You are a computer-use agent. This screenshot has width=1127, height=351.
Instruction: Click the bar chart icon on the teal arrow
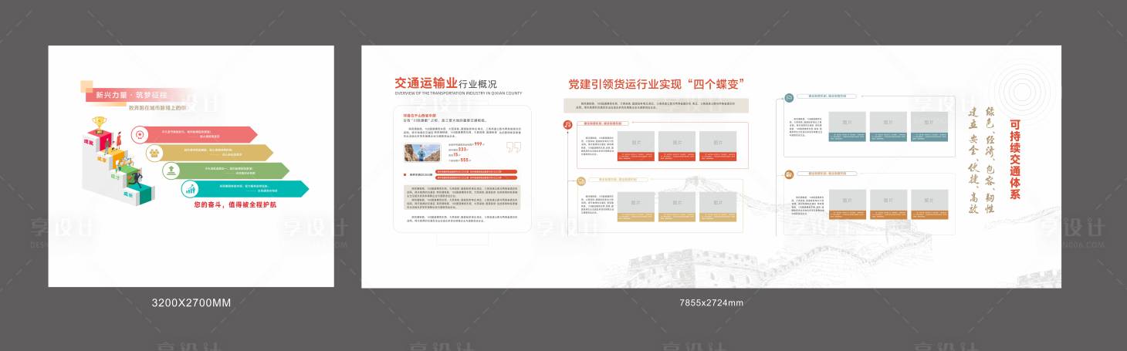(x=189, y=189)
